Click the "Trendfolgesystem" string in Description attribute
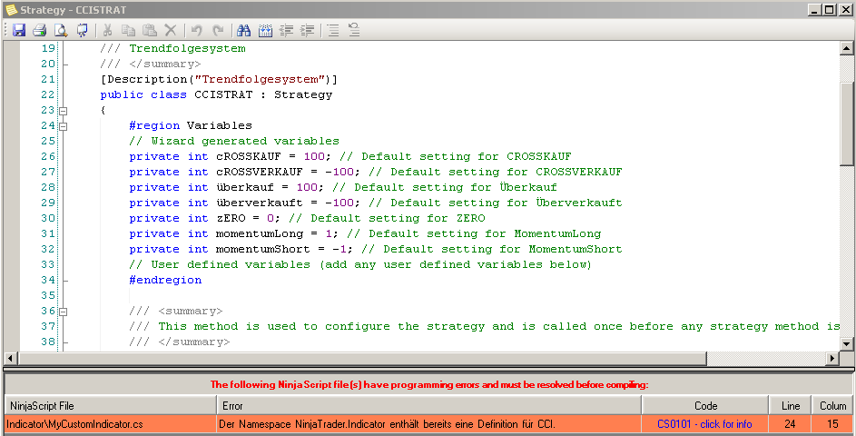The height and width of the screenshot is (436, 856). coord(260,79)
